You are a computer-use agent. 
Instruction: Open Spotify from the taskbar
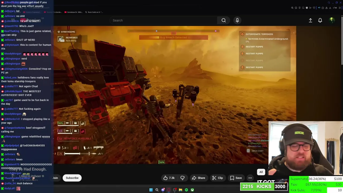(186, 190)
